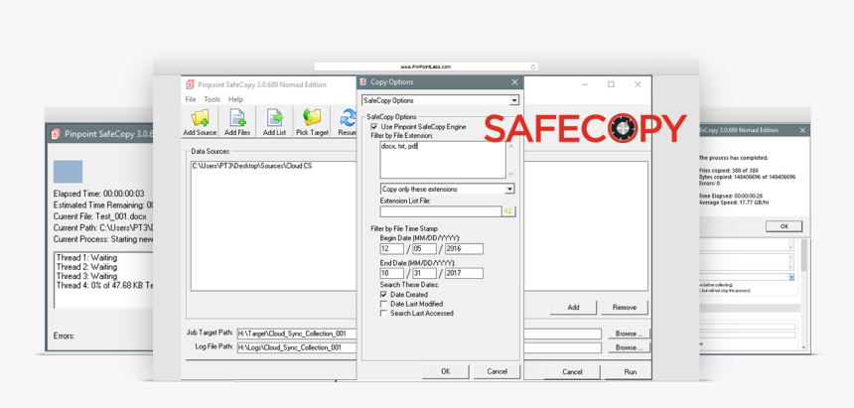Image resolution: width=854 pixels, height=408 pixels.
Task: Click the reload icon in the browser address bar
Action: 534,67
